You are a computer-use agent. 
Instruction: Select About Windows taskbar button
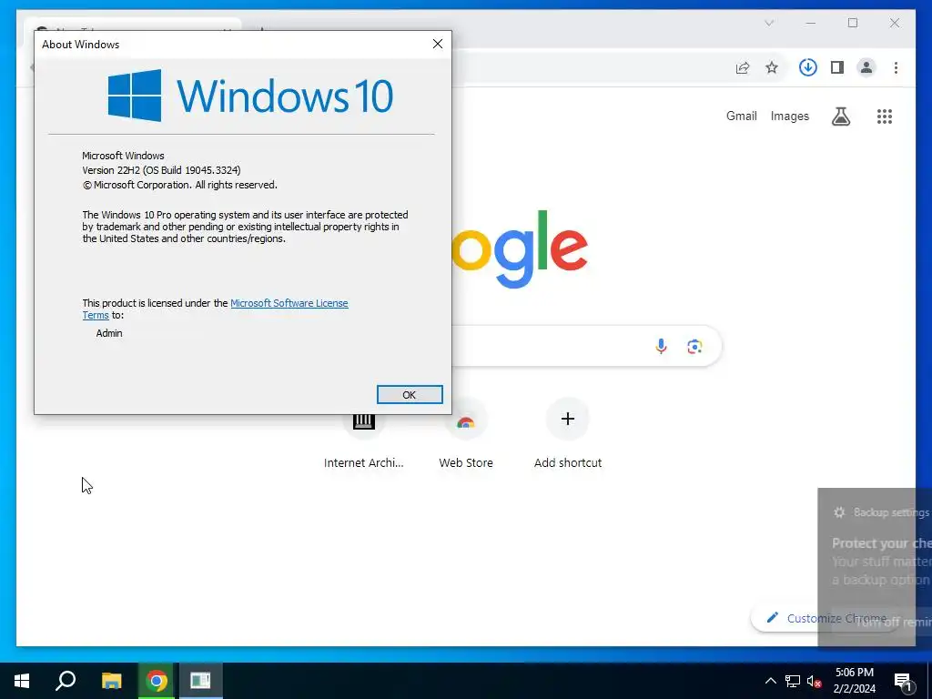coord(200,681)
